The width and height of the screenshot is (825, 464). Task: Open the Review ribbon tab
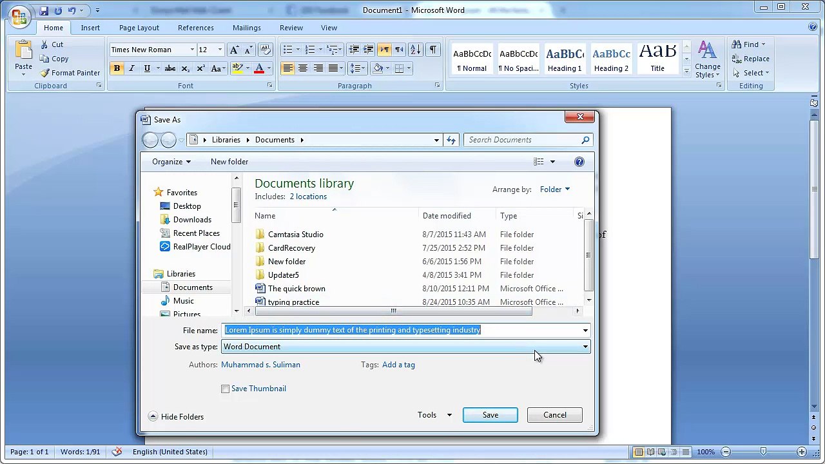pos(291,28)
